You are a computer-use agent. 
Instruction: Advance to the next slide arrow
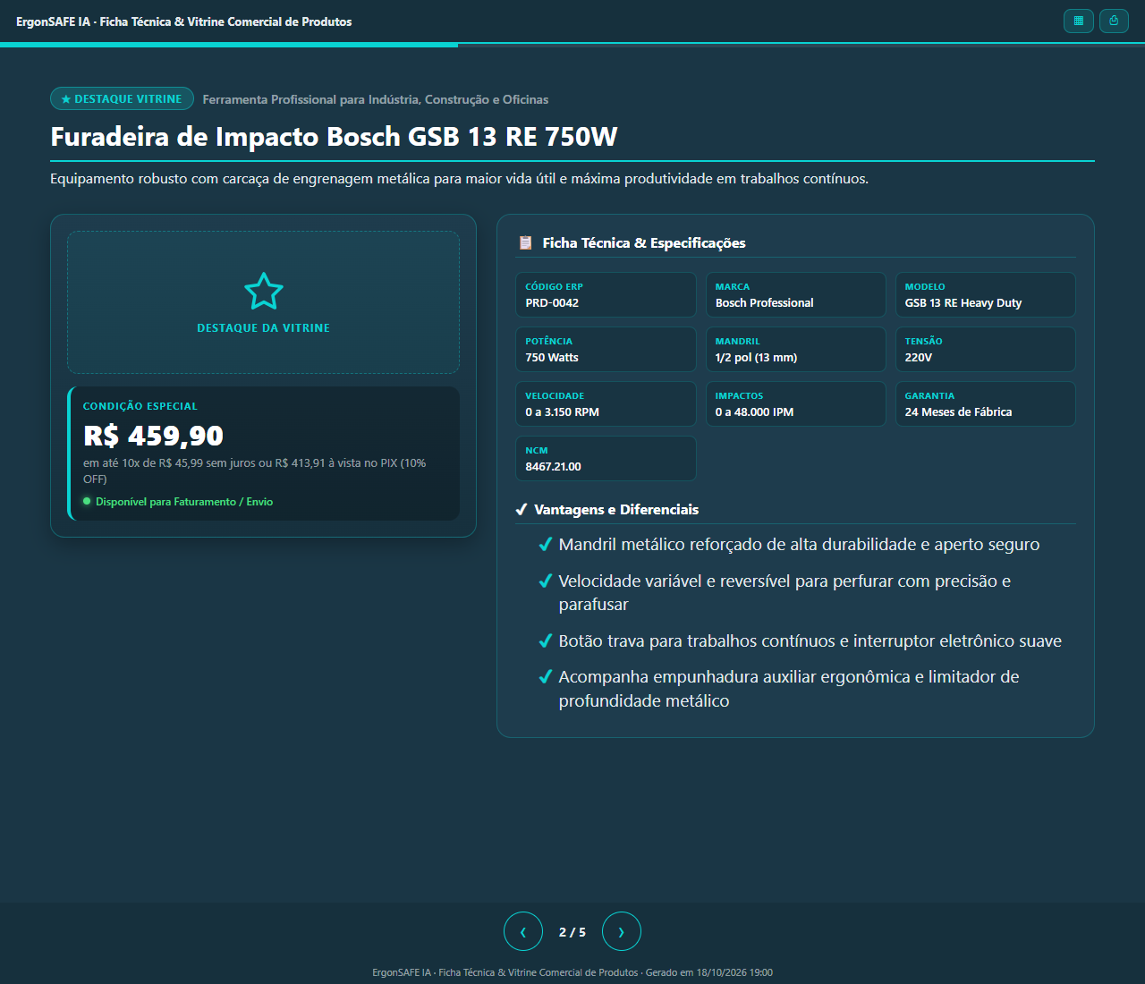tap(622, 931)
